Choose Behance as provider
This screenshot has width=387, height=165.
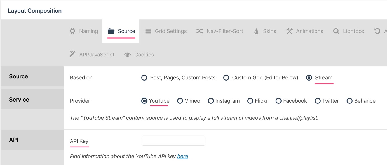click(350, 101)
